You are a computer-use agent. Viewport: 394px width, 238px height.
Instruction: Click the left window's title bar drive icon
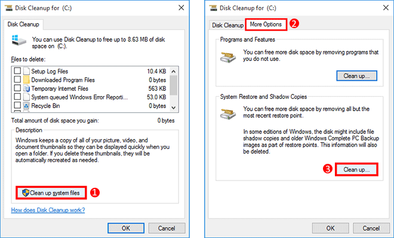(8, 8)
